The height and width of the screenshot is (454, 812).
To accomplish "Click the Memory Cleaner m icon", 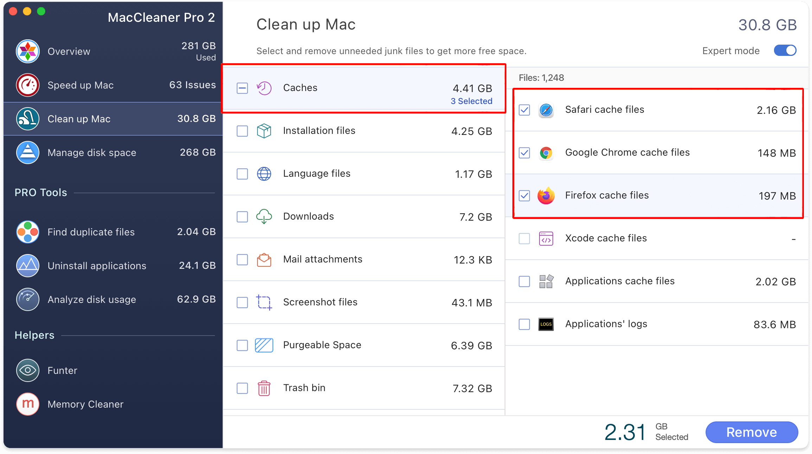I will tap(27, 404).
